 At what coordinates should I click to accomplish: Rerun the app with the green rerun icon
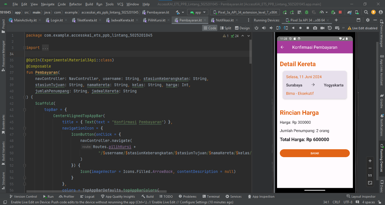tap(285, 12)
